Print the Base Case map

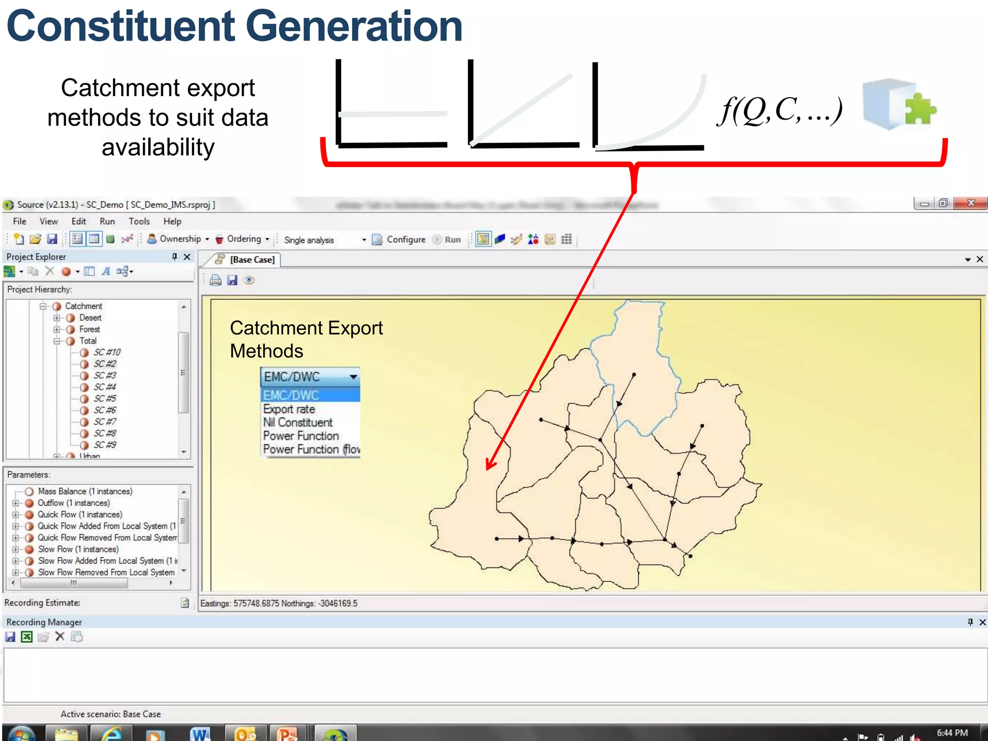216,280
